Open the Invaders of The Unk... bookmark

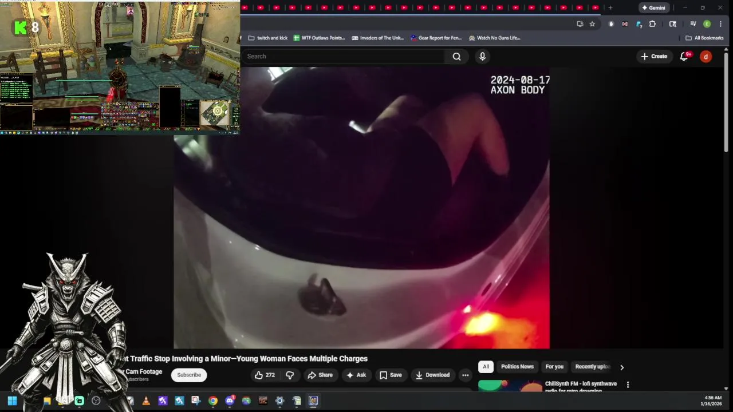377,38
